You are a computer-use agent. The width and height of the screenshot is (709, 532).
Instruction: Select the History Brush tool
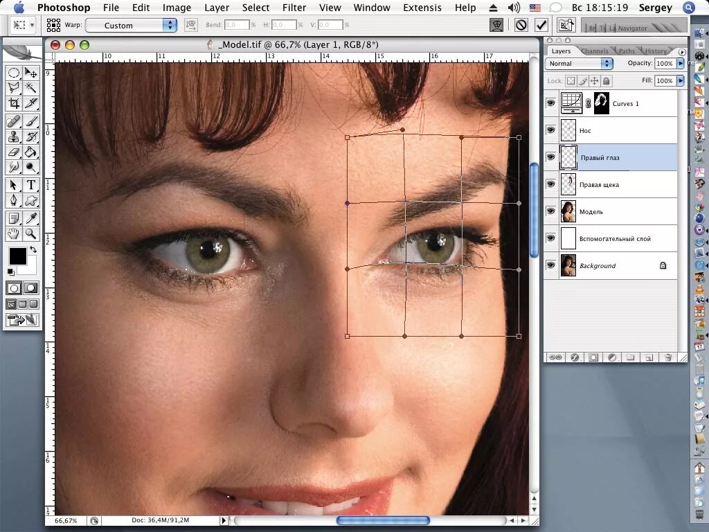(30, 136)
